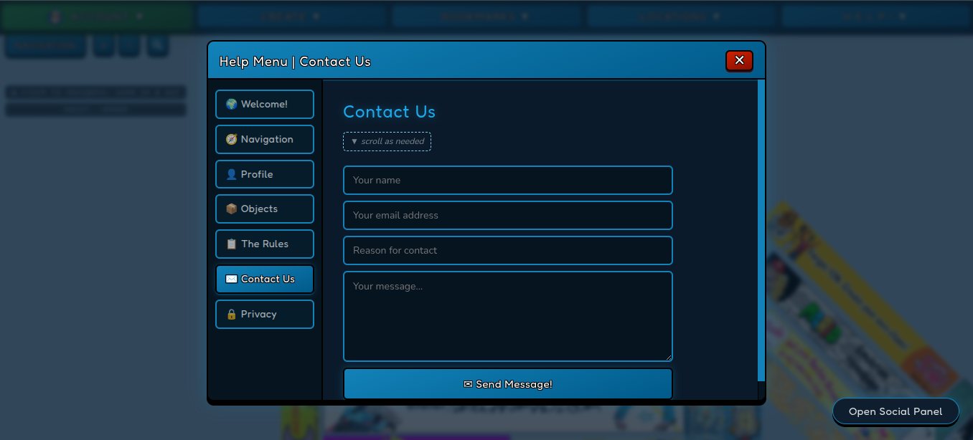Select the Profile help section
973x440 pixels.
click(265, 174)
